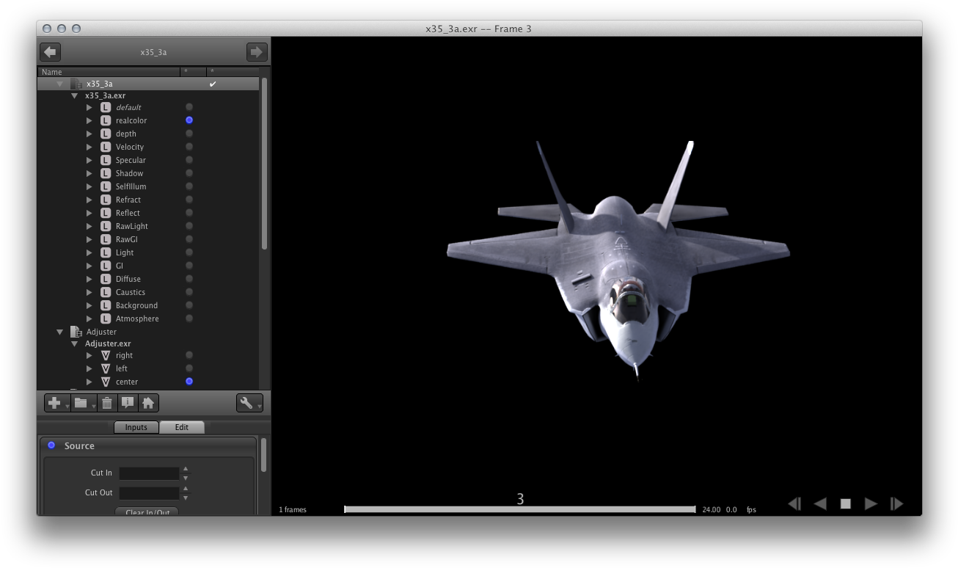Collapse the Adjuster source
The height and width of the screenshot is (568, 958).
click(60, 332)
